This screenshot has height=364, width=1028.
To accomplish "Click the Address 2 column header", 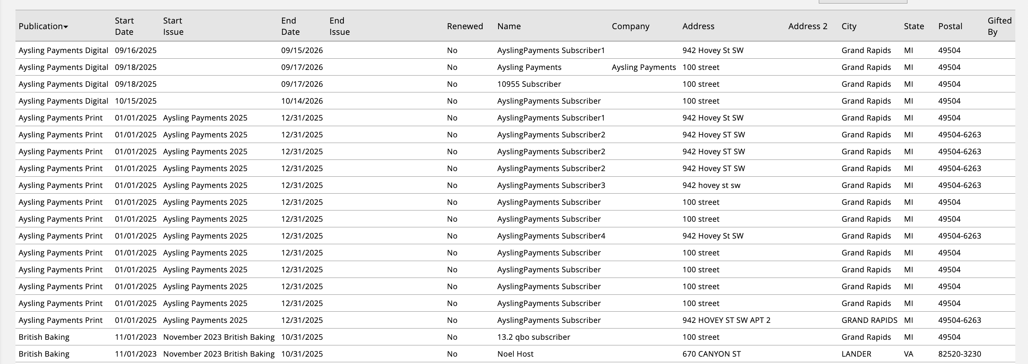I will 807,26.
